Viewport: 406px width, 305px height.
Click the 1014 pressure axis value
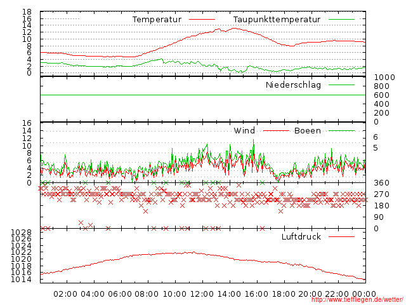[22, 280]
